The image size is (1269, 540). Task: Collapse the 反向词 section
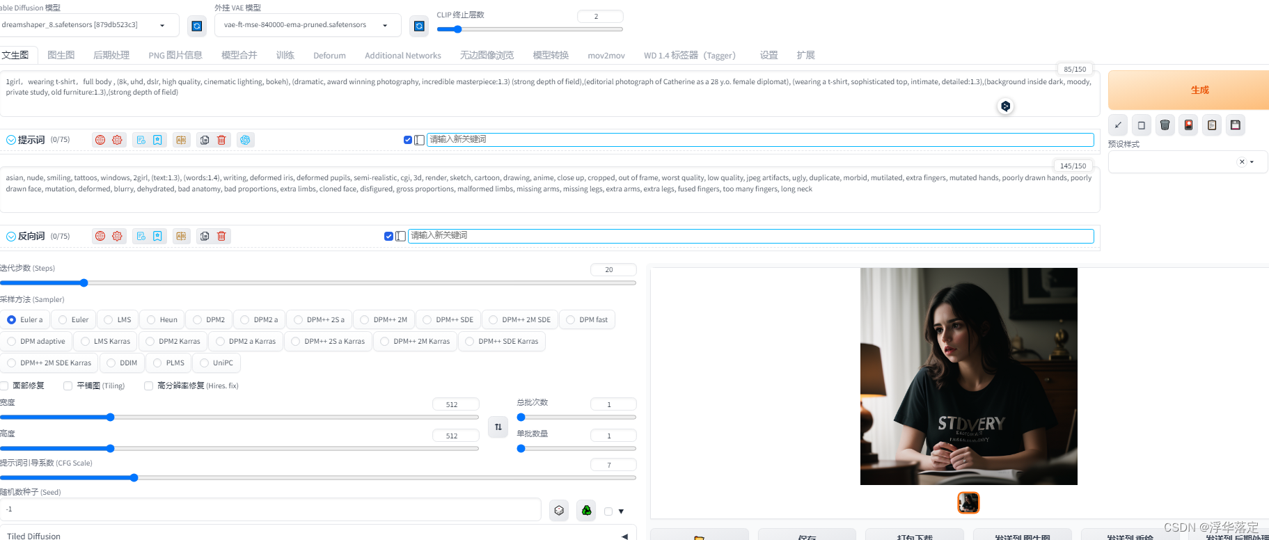tap(10, 236)
